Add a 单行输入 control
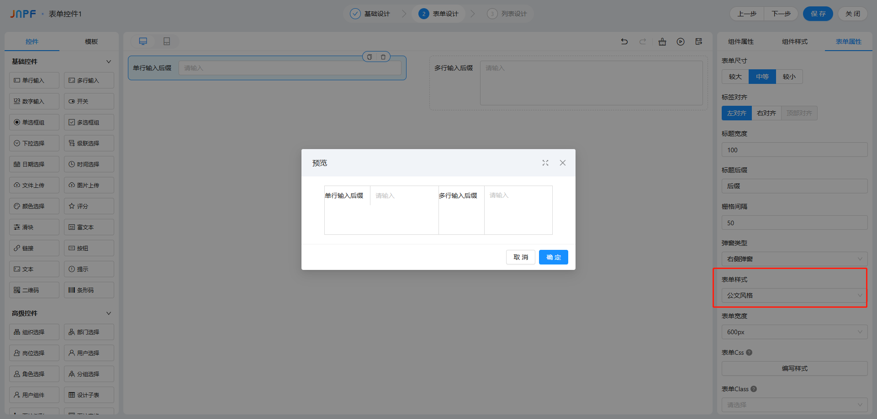This screenshot has height=419, width=877. click(x=34, y=80)
